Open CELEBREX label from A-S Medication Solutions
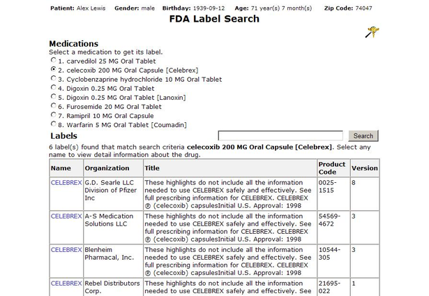 click(x=66, y=216)
